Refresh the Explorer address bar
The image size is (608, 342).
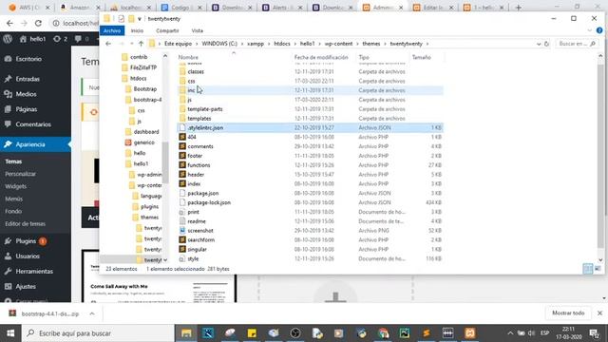tap(547, 44)
